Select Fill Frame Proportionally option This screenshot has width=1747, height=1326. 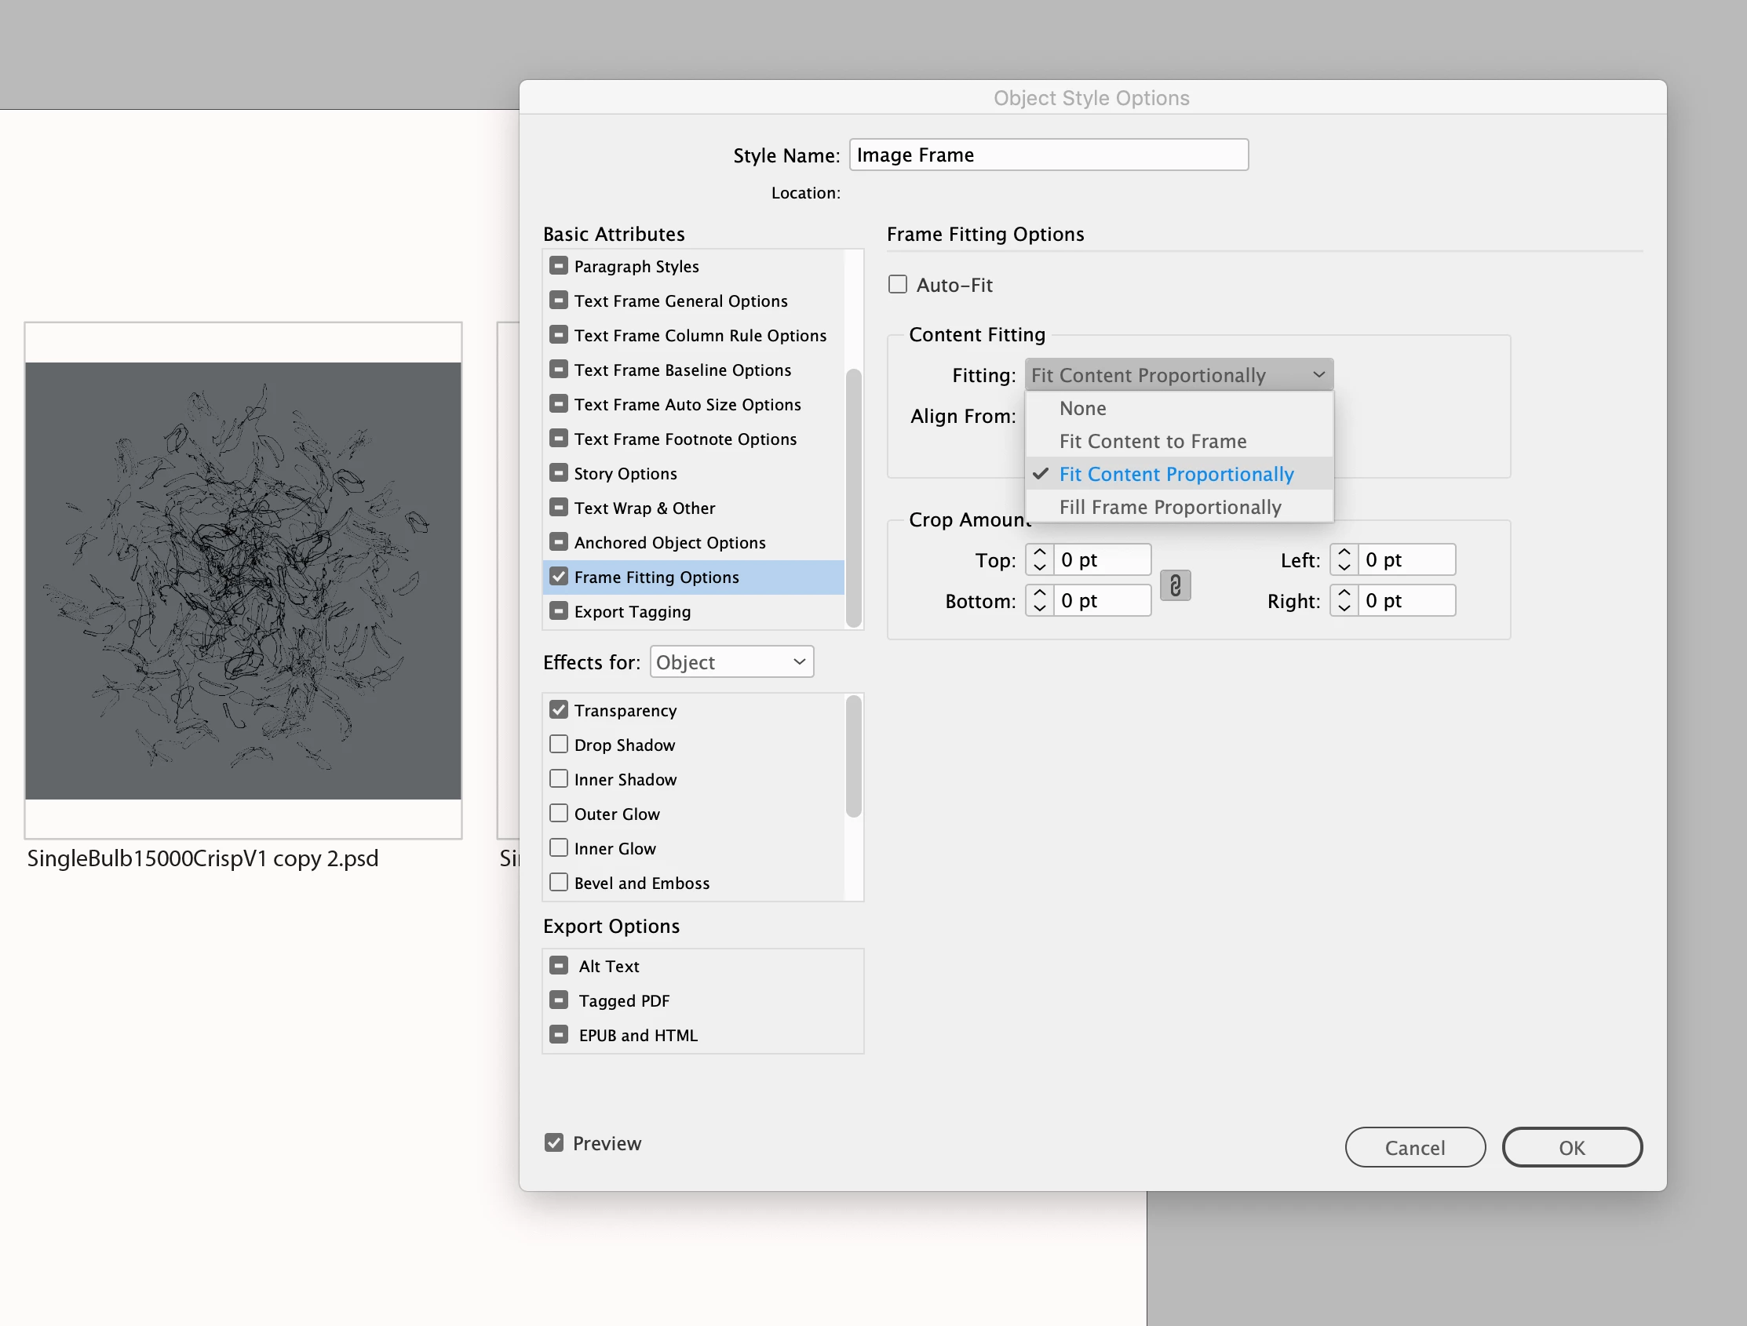click(x=1169, y=507)
